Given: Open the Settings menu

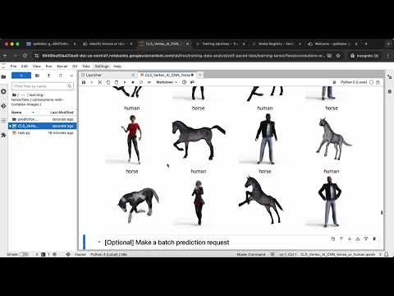Looking at the screenshot, I should (102, 67).
